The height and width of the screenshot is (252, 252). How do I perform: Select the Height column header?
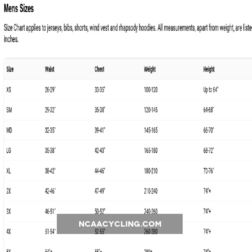pyautogui.click(x=209, y=69)
